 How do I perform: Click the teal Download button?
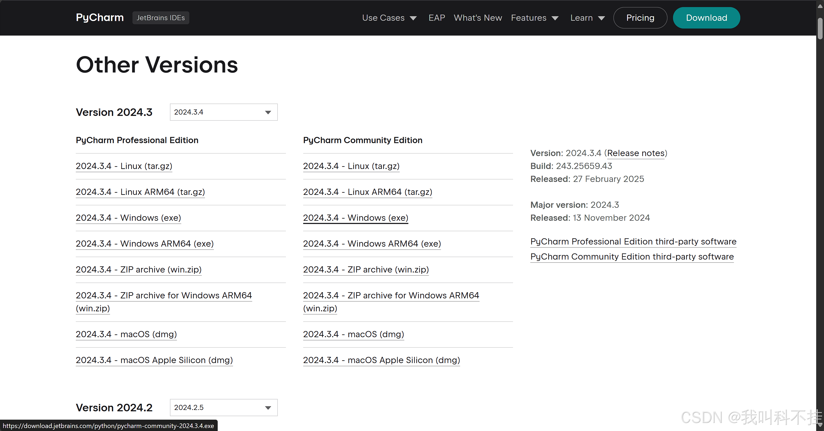pyautogui.click(x=706, y=18)
